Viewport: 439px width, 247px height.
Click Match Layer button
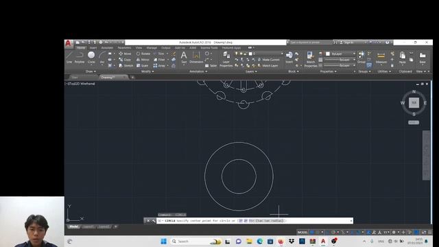tap(268, 66)
